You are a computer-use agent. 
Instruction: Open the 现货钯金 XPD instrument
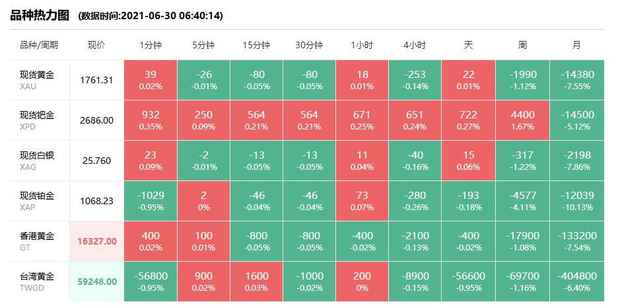coord(37,120)
